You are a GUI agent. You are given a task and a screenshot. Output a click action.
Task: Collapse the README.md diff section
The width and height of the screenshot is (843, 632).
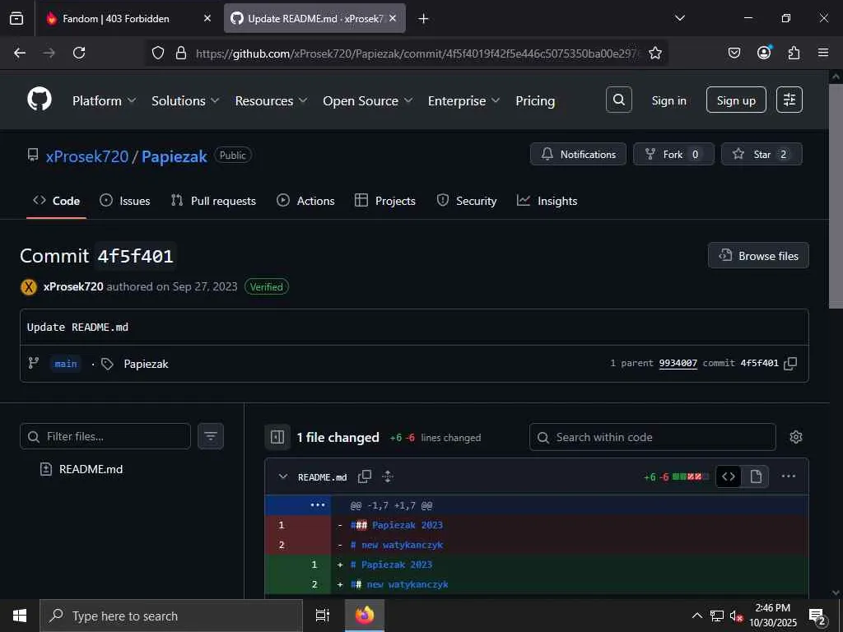click(283, 476)
